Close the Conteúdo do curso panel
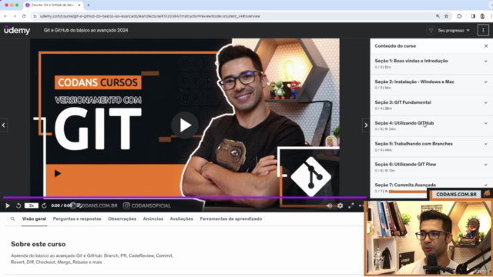Screen dimensions: 493x277 pos(486,46)
